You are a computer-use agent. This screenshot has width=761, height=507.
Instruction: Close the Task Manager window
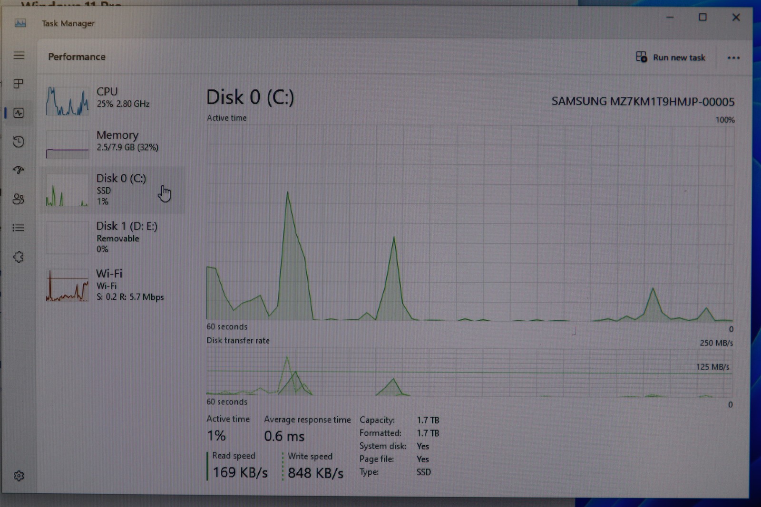pos(736,17)
